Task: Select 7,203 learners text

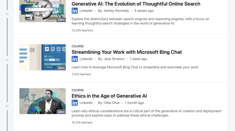Action: (81, 74)
